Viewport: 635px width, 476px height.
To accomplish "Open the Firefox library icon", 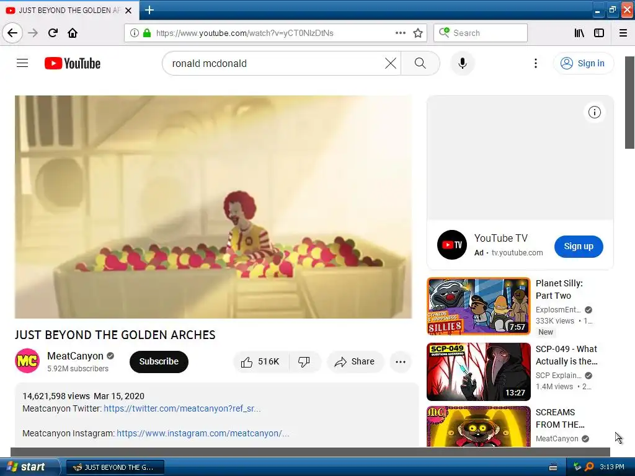I will pos(579,33).
